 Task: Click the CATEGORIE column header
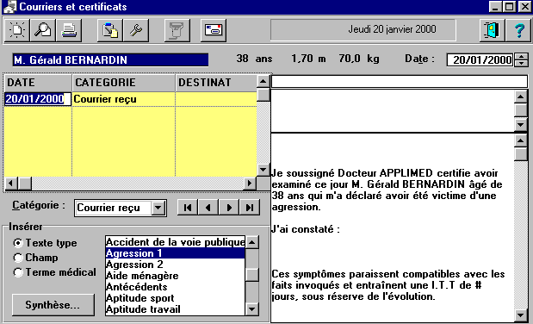(124, 83)
